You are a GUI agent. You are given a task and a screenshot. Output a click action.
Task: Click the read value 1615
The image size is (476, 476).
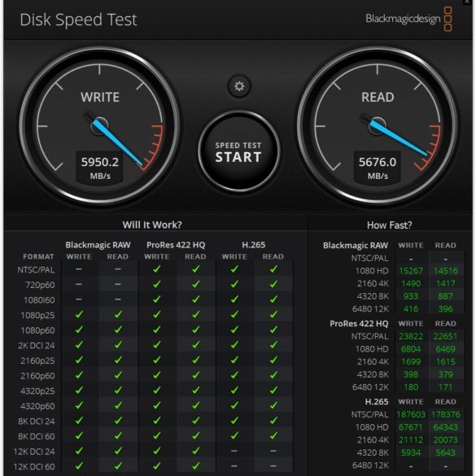click(445, 361)
